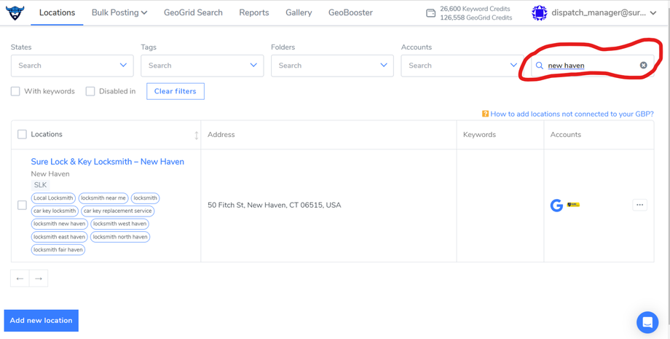Click the user avatar icon
This screenshot has height=339, width=670.
(539, 12)
